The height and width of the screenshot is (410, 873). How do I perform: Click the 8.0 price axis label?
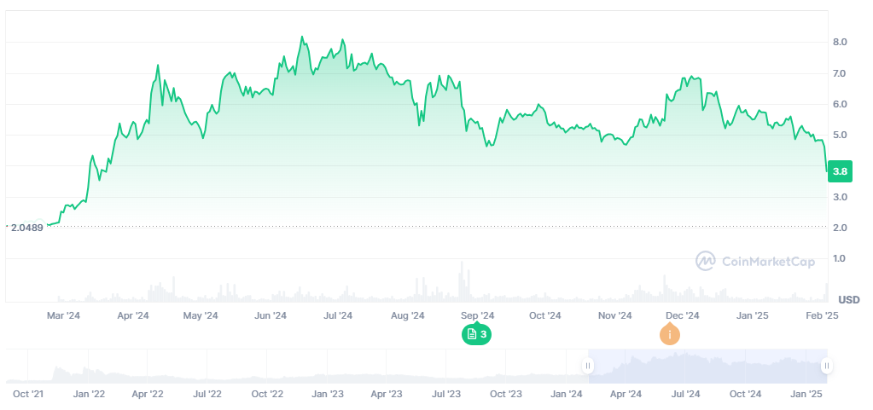(x=840, y=42)
